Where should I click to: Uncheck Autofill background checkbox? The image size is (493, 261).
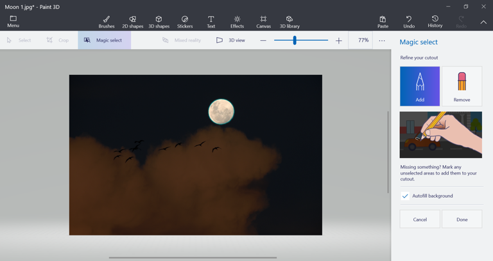coord(405,196)
